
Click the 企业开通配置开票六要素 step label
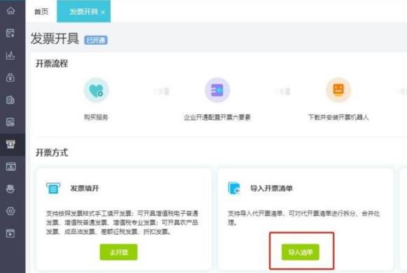(x=217, y=117)
